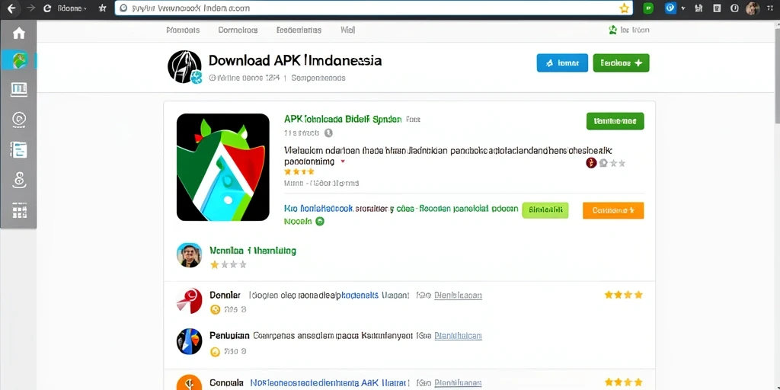The width and height of the screenshot is (780, 390).
Task: Open the person icon in the sidebar
Action: coord(19,180)
